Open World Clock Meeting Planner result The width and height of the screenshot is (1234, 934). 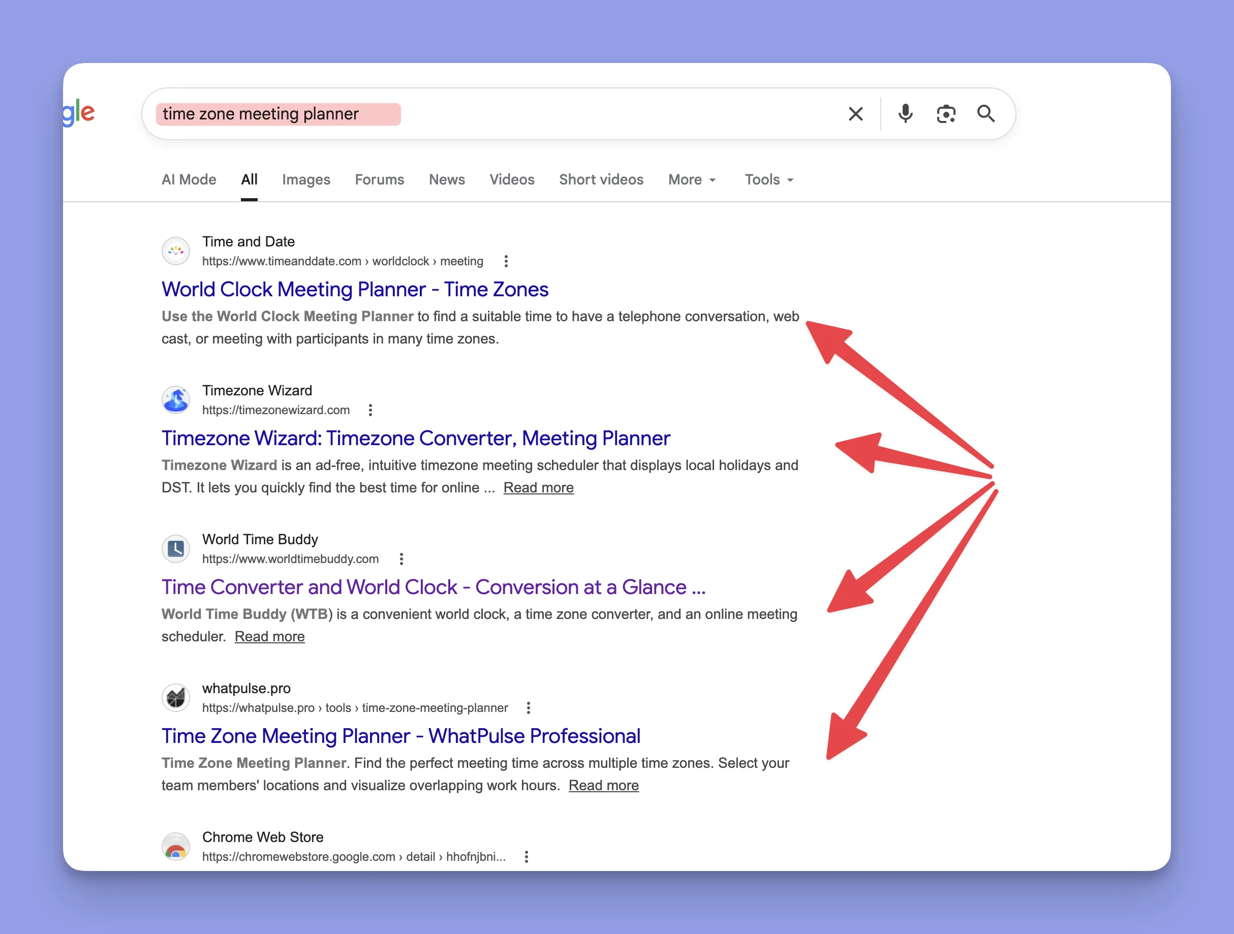coord(355,290)
